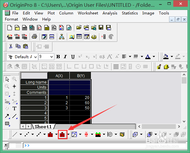190x153 pixels.
Task: Expand the fill color bucket dropdown arrow
Action: (x=172, y=57)
